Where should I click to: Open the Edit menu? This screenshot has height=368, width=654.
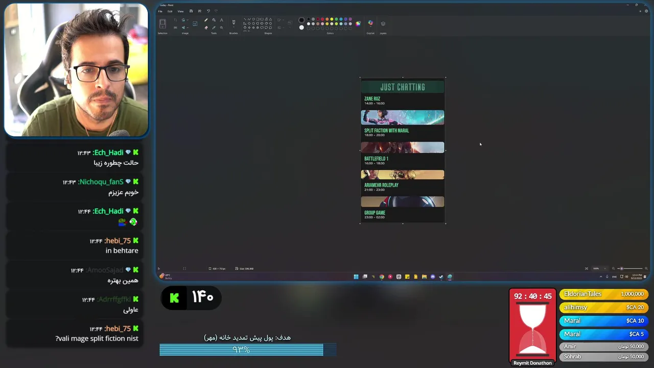point(170,11)
